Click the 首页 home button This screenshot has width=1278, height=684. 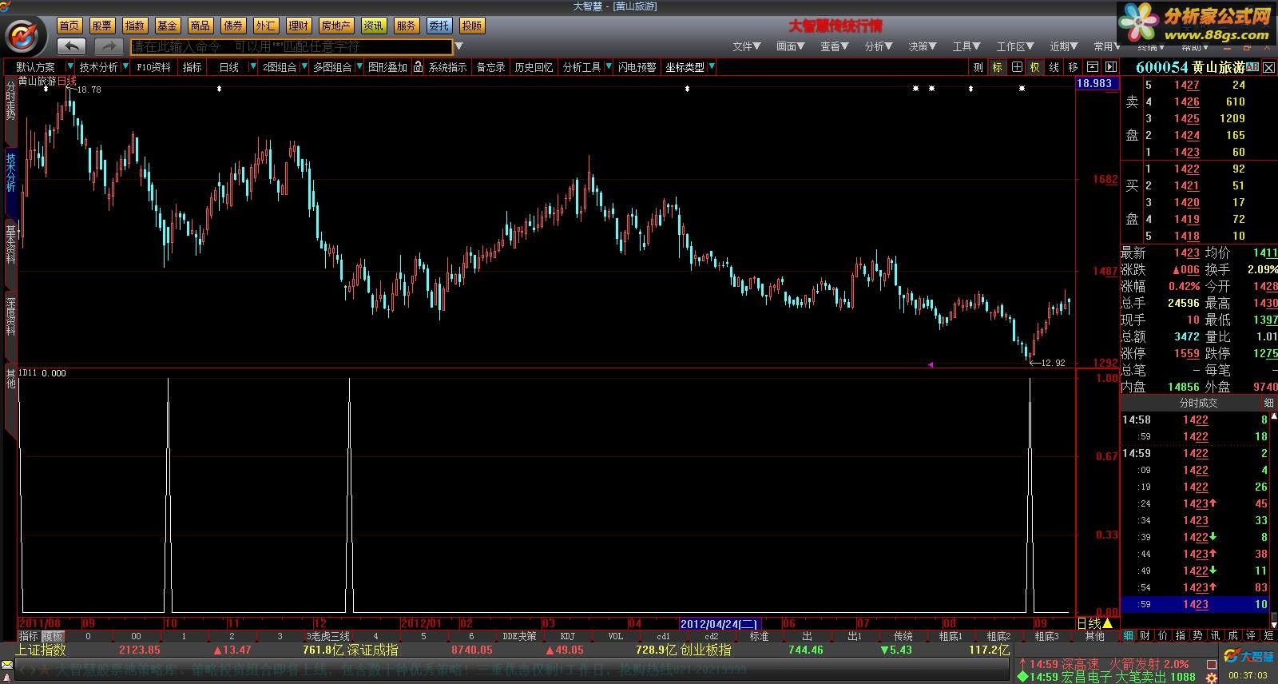click(69, 26)
